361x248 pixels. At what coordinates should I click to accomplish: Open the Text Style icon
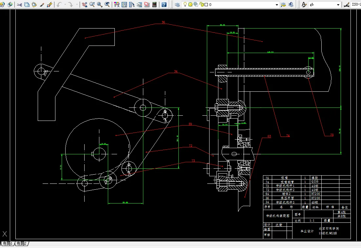(304, 4)
